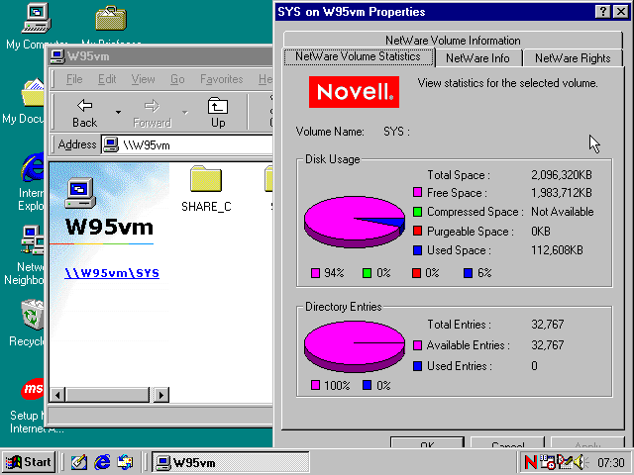Image resolution: width=634 pixels, height=475 pixels.
Task: Open the Go menu in W95vm window
Action: [177, 79]
